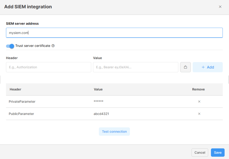Image resolution: width=229 pixels, height=159 pixels.
Task: Select the PrivateParameter header name
Action: click(22, 102)
